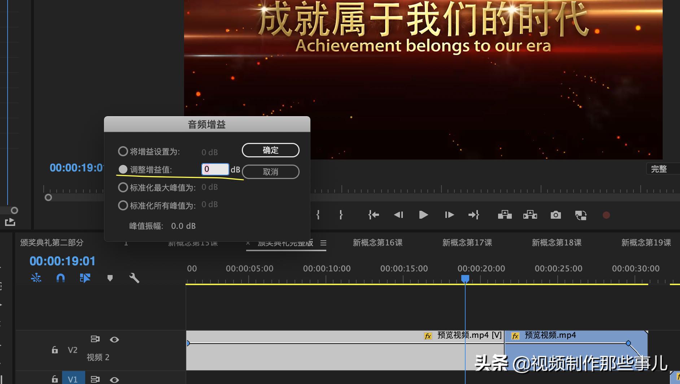This screenshot has height=384, width=680.
Task: Toggle linked selection in the timeline toolbar
Action: pos(36,278)
